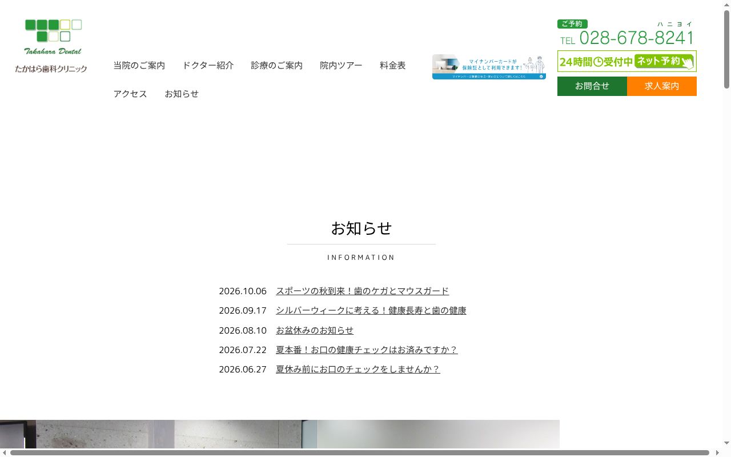Click the clinic interior photo

(280, 434)
